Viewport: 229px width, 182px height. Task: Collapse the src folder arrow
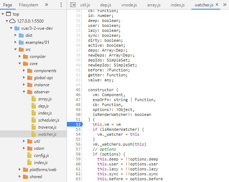tap(15, 49)
